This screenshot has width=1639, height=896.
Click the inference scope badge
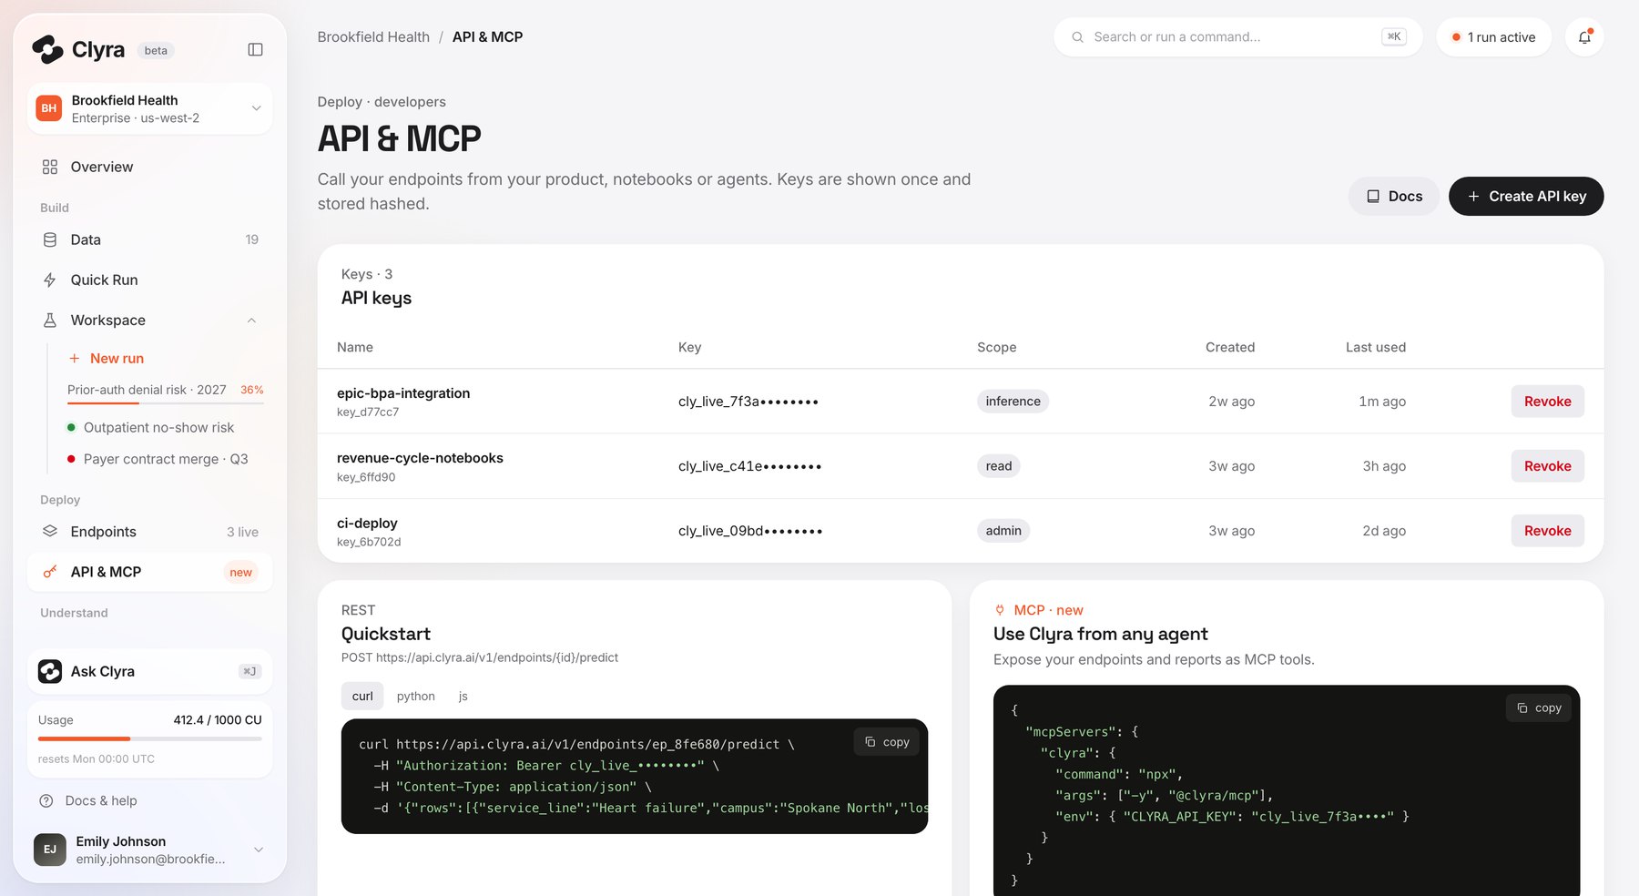(1013, 402)
